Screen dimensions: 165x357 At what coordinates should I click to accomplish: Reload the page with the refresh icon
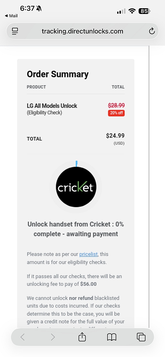tap(152, 31)
